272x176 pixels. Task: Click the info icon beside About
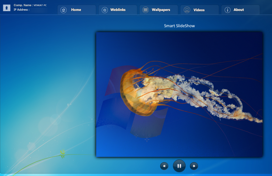(227, 10)
